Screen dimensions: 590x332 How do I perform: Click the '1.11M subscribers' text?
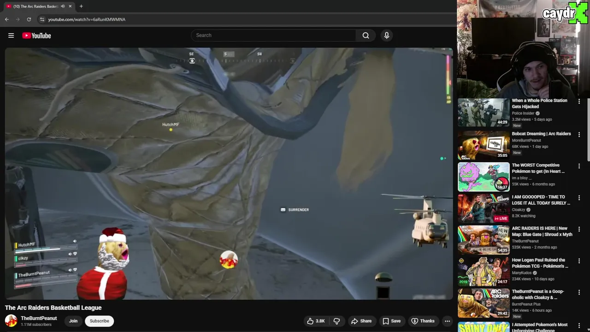36,325
